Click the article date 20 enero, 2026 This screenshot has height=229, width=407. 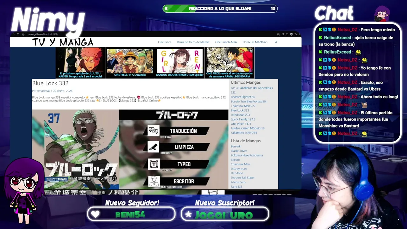point(63,91)
